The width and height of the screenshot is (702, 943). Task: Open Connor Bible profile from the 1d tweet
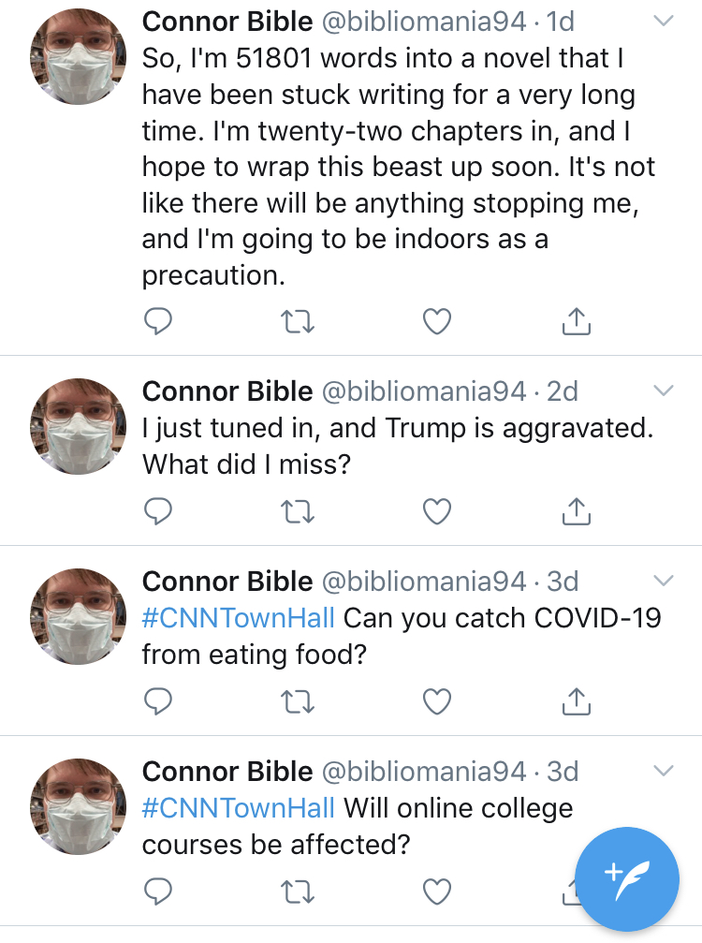tap(227, 22)
